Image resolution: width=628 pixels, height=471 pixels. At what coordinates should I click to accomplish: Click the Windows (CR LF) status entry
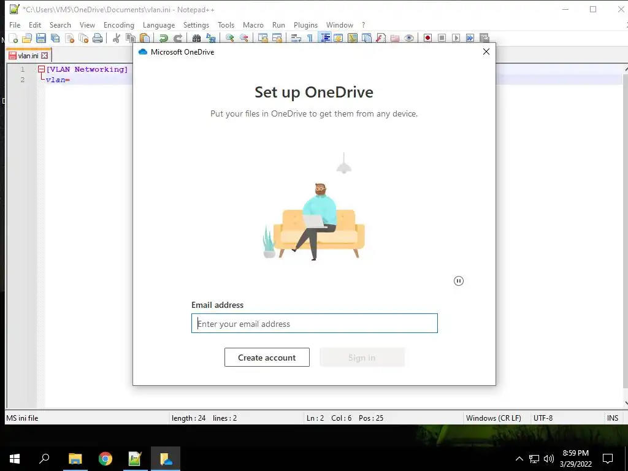pos(494,418)
